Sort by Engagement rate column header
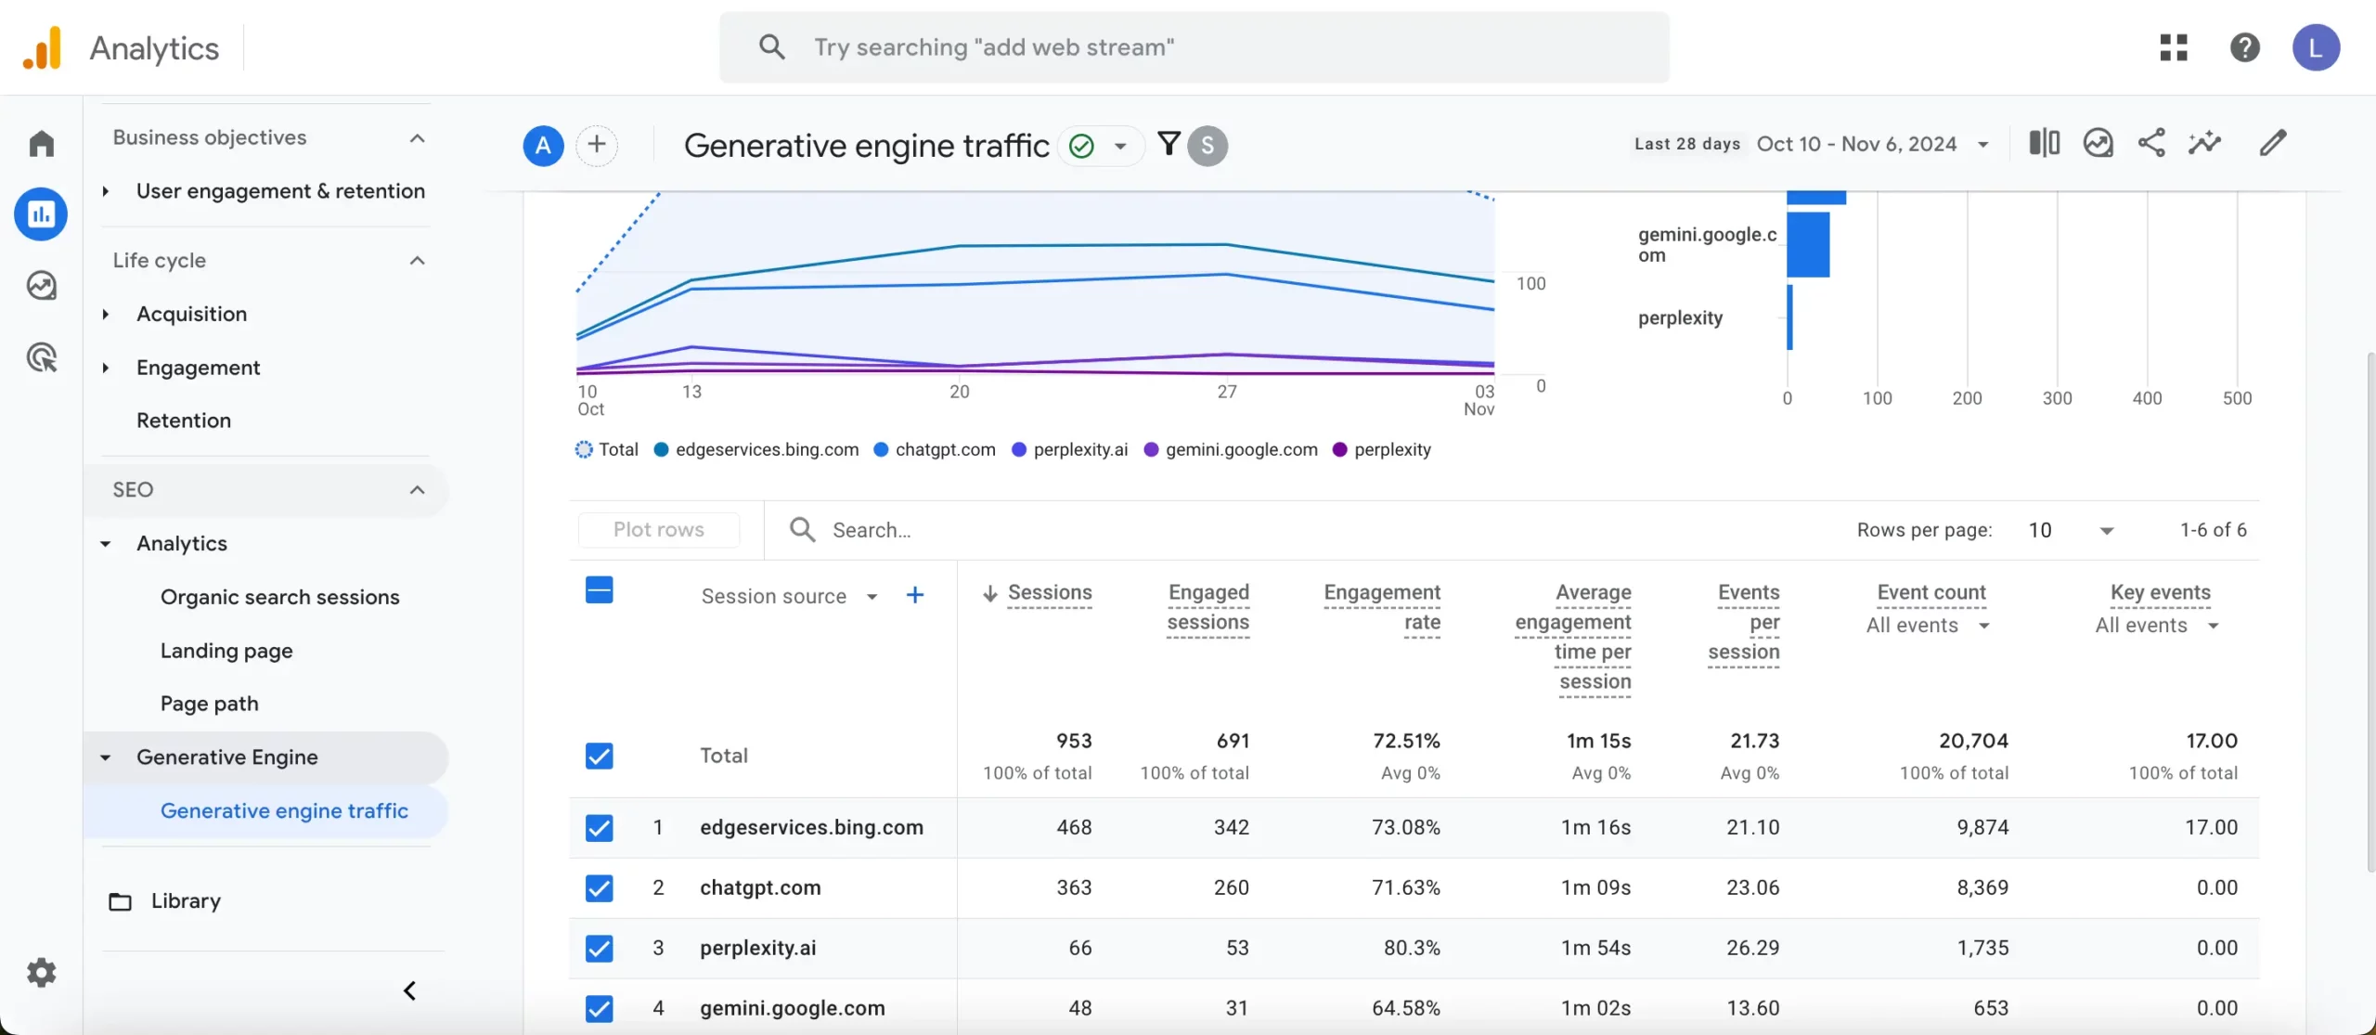The height and width of the screenshot is (1035, 2376). click(x=1382, y=607)
